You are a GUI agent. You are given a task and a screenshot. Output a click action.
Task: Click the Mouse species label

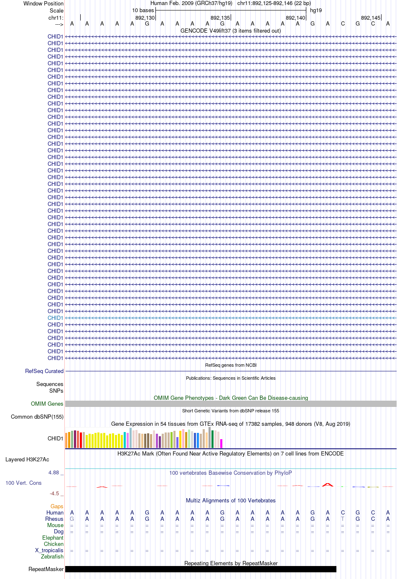click(56, 525)
